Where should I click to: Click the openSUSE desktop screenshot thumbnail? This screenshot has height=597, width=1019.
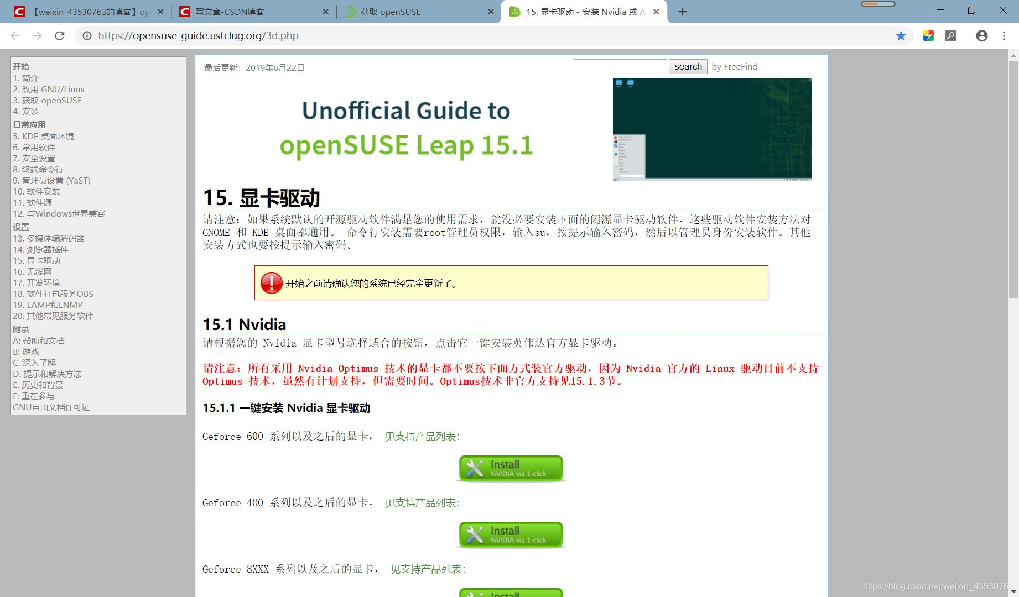713,129
